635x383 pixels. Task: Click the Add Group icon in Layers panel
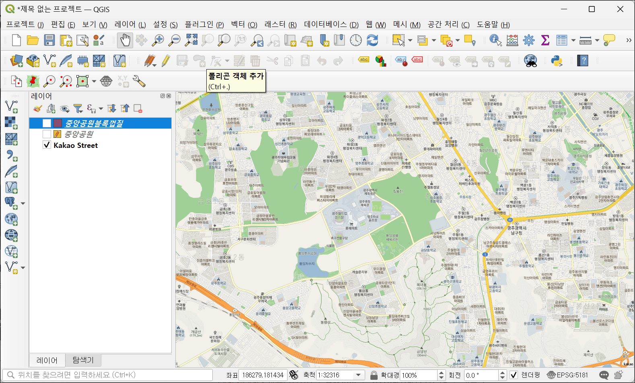(51, 109)
